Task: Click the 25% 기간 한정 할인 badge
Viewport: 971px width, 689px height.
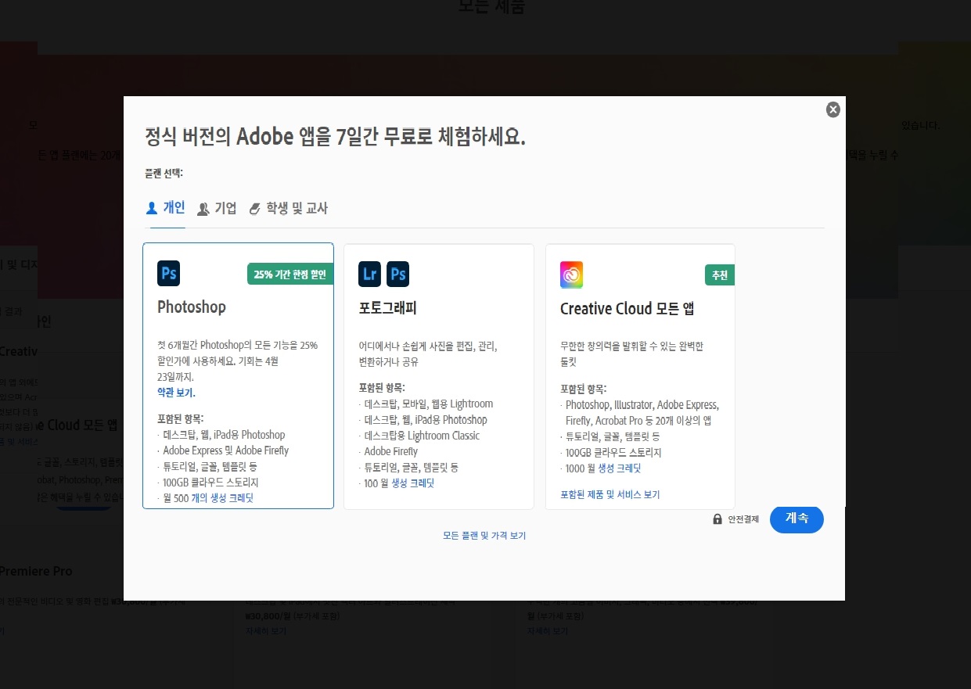Action: click(290, 275)
